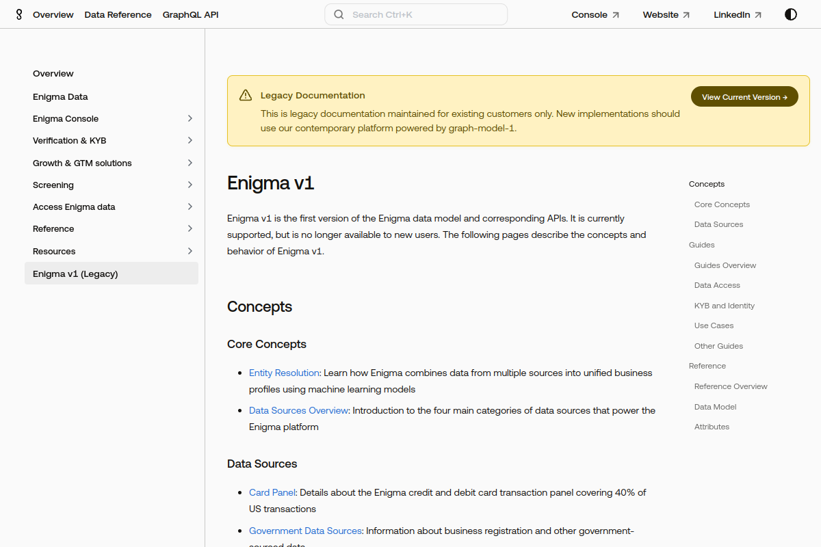This screenshot has height=547, width=821.
Task: Open the GraphQL API top tab
Action: tap(191, 14)
